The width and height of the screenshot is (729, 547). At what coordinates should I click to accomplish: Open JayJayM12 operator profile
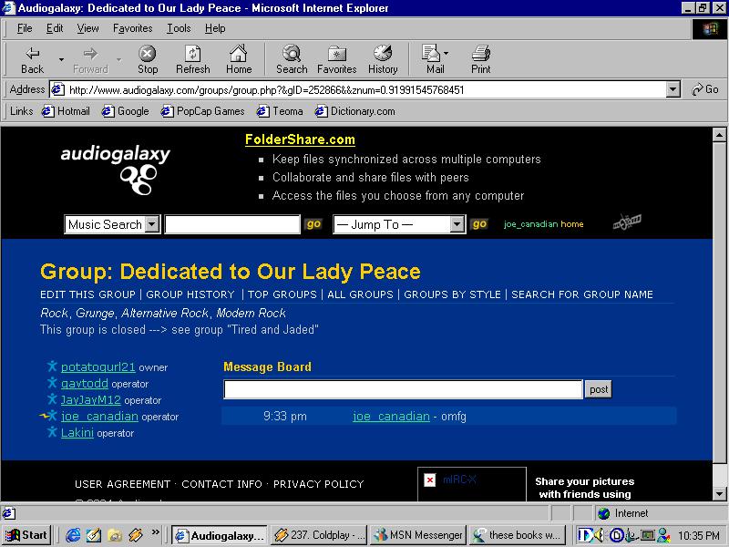pos(90,399)
